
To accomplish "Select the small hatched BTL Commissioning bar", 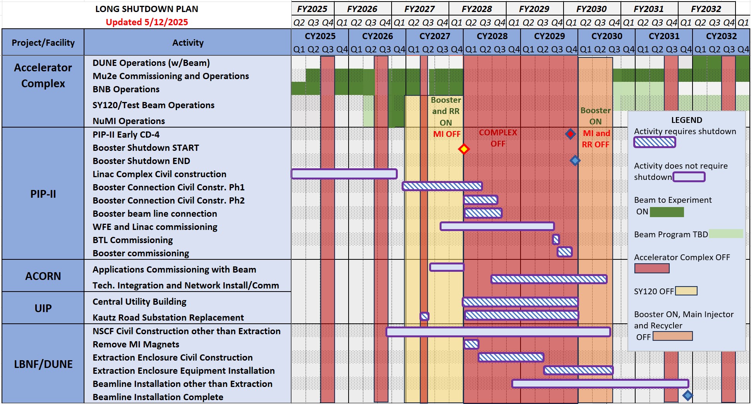I will [x=556, y=240].
